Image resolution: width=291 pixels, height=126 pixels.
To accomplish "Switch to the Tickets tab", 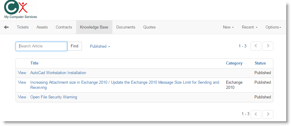I will [x=23, y=27].
